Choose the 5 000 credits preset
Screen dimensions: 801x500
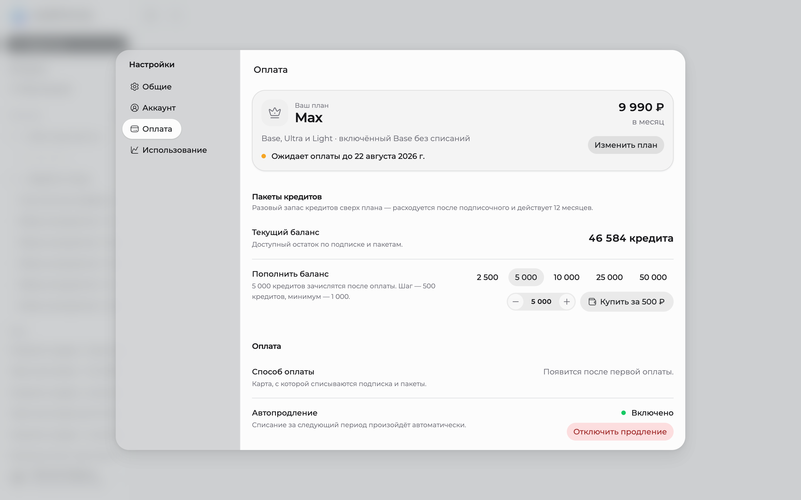click(x=526, y=277)
